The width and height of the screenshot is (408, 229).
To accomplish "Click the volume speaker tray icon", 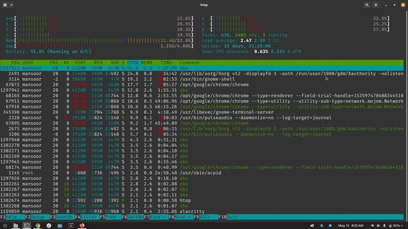I will click(378, 226).
